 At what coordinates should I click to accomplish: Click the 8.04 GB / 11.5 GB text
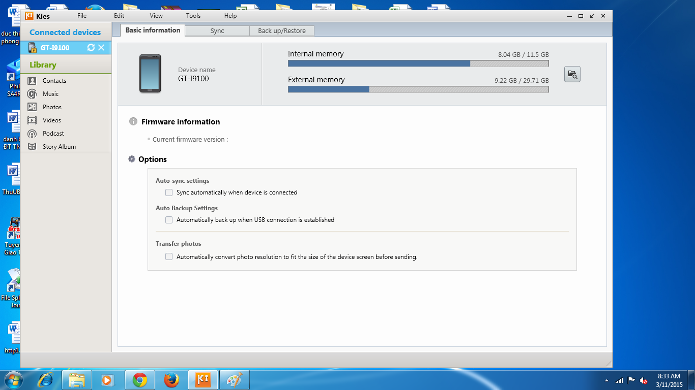(x=524, y=55)
